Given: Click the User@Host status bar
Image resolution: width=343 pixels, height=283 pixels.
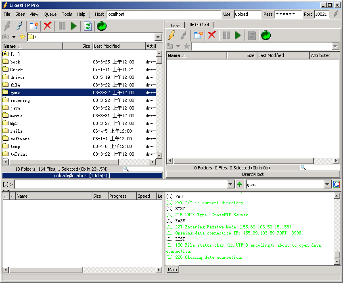Looking at the screenshot, I should click(253, 174).
